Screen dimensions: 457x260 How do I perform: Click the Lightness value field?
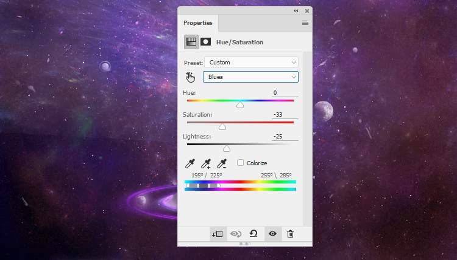click(x=285, y=137)
